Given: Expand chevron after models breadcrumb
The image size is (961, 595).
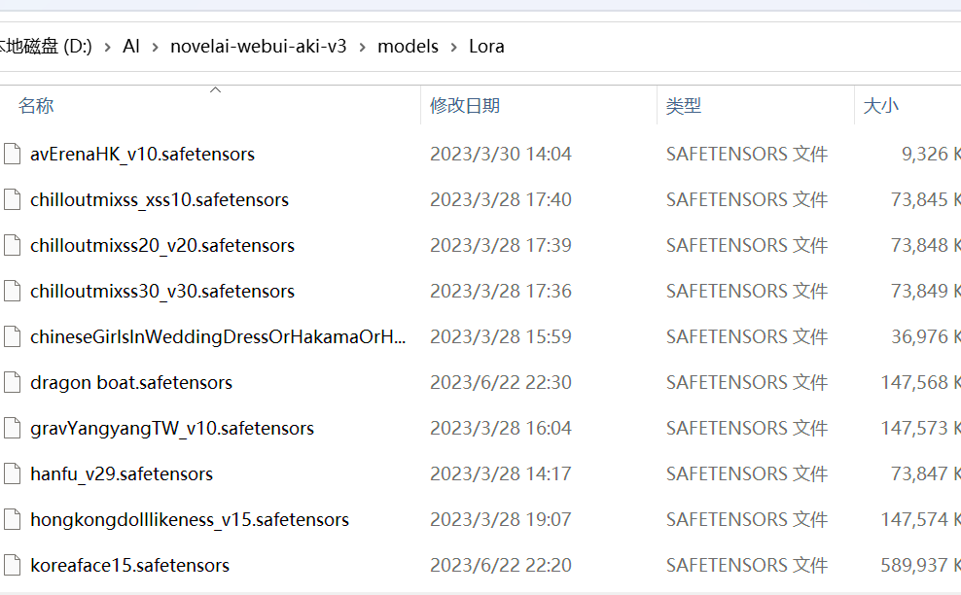Looking at the screenshot, I should (x=453, y=48).
